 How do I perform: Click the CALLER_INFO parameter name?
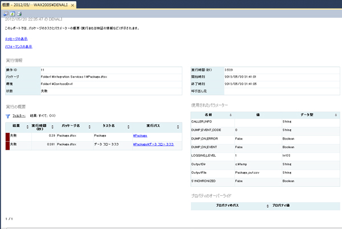tap(201, 121)
